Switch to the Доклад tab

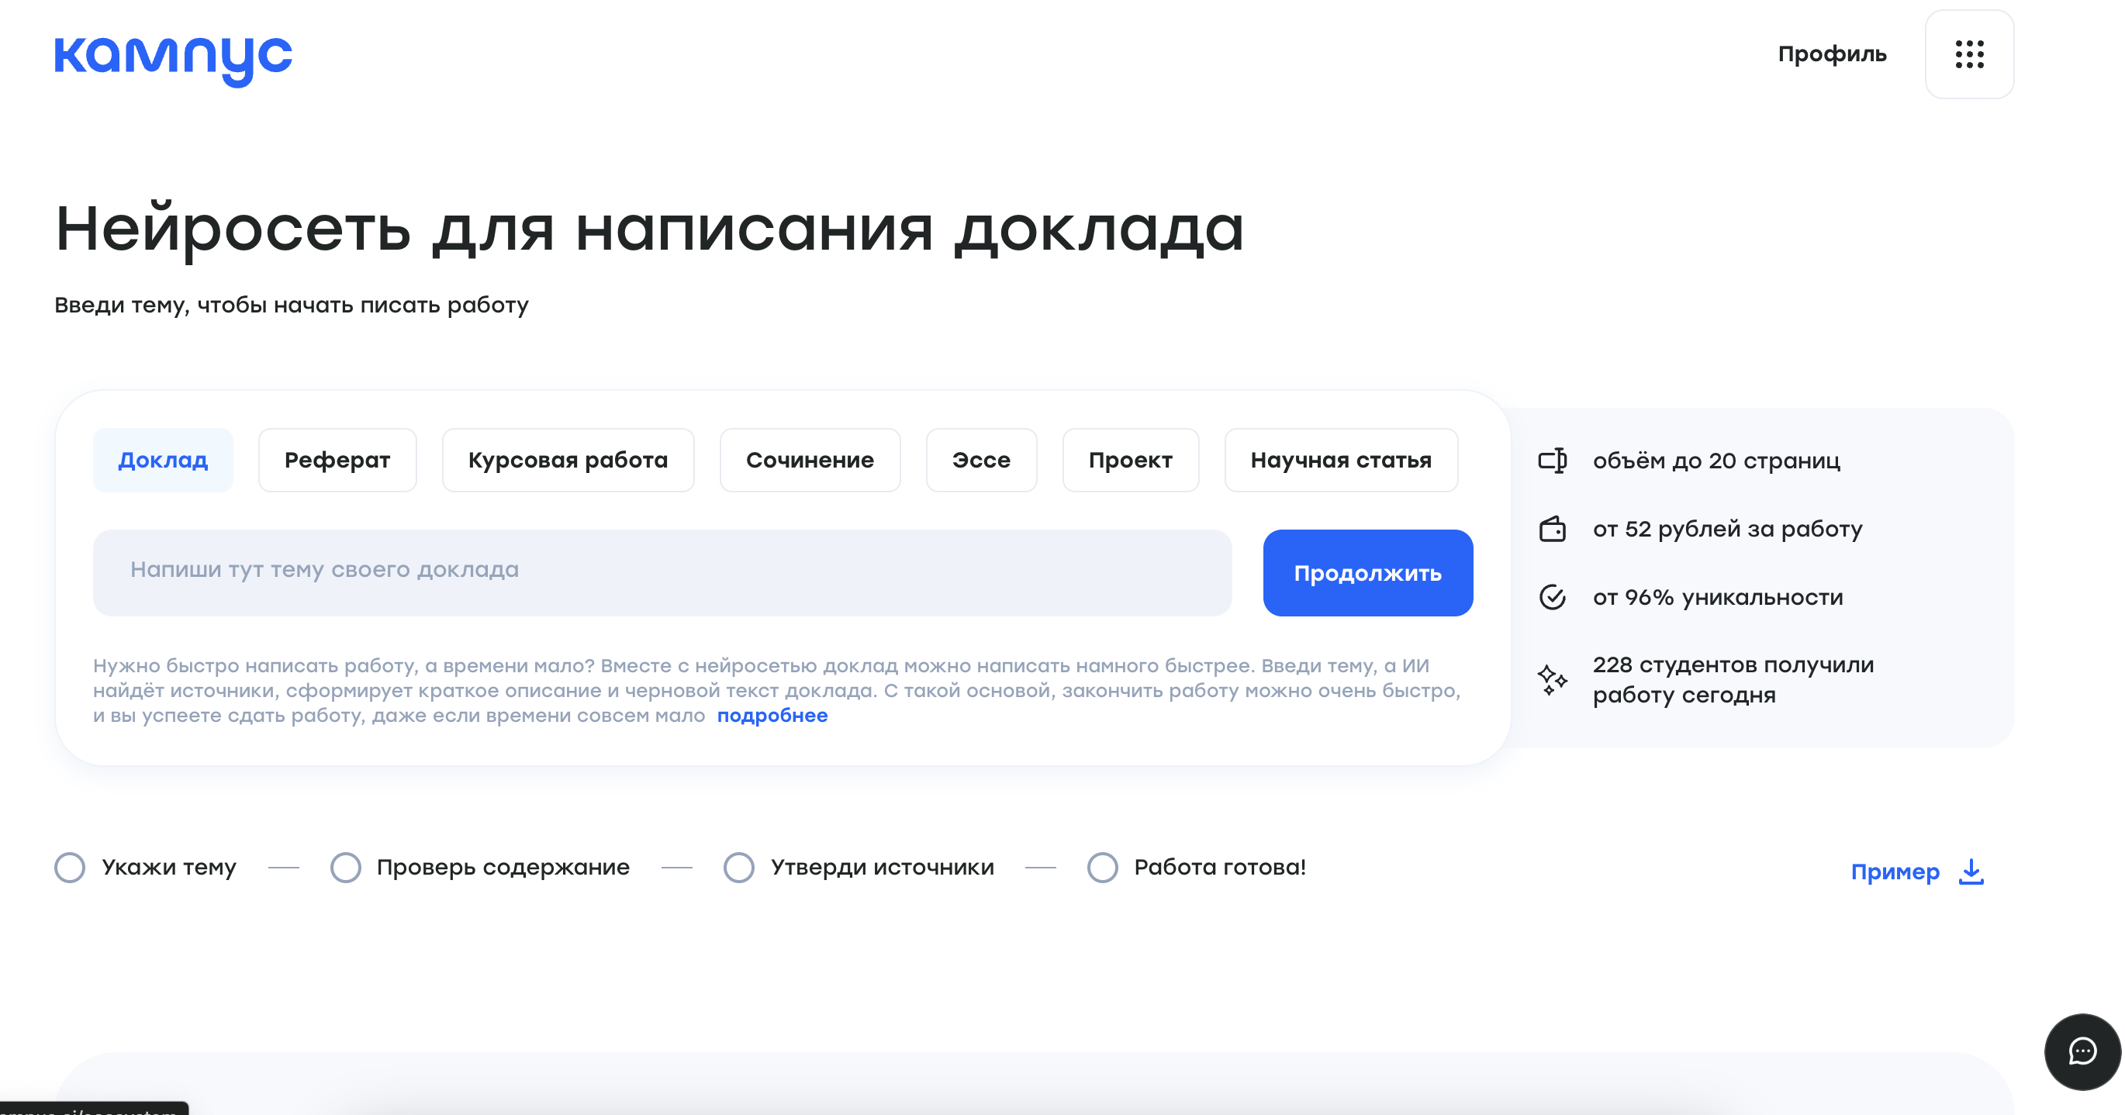point(164,460)
